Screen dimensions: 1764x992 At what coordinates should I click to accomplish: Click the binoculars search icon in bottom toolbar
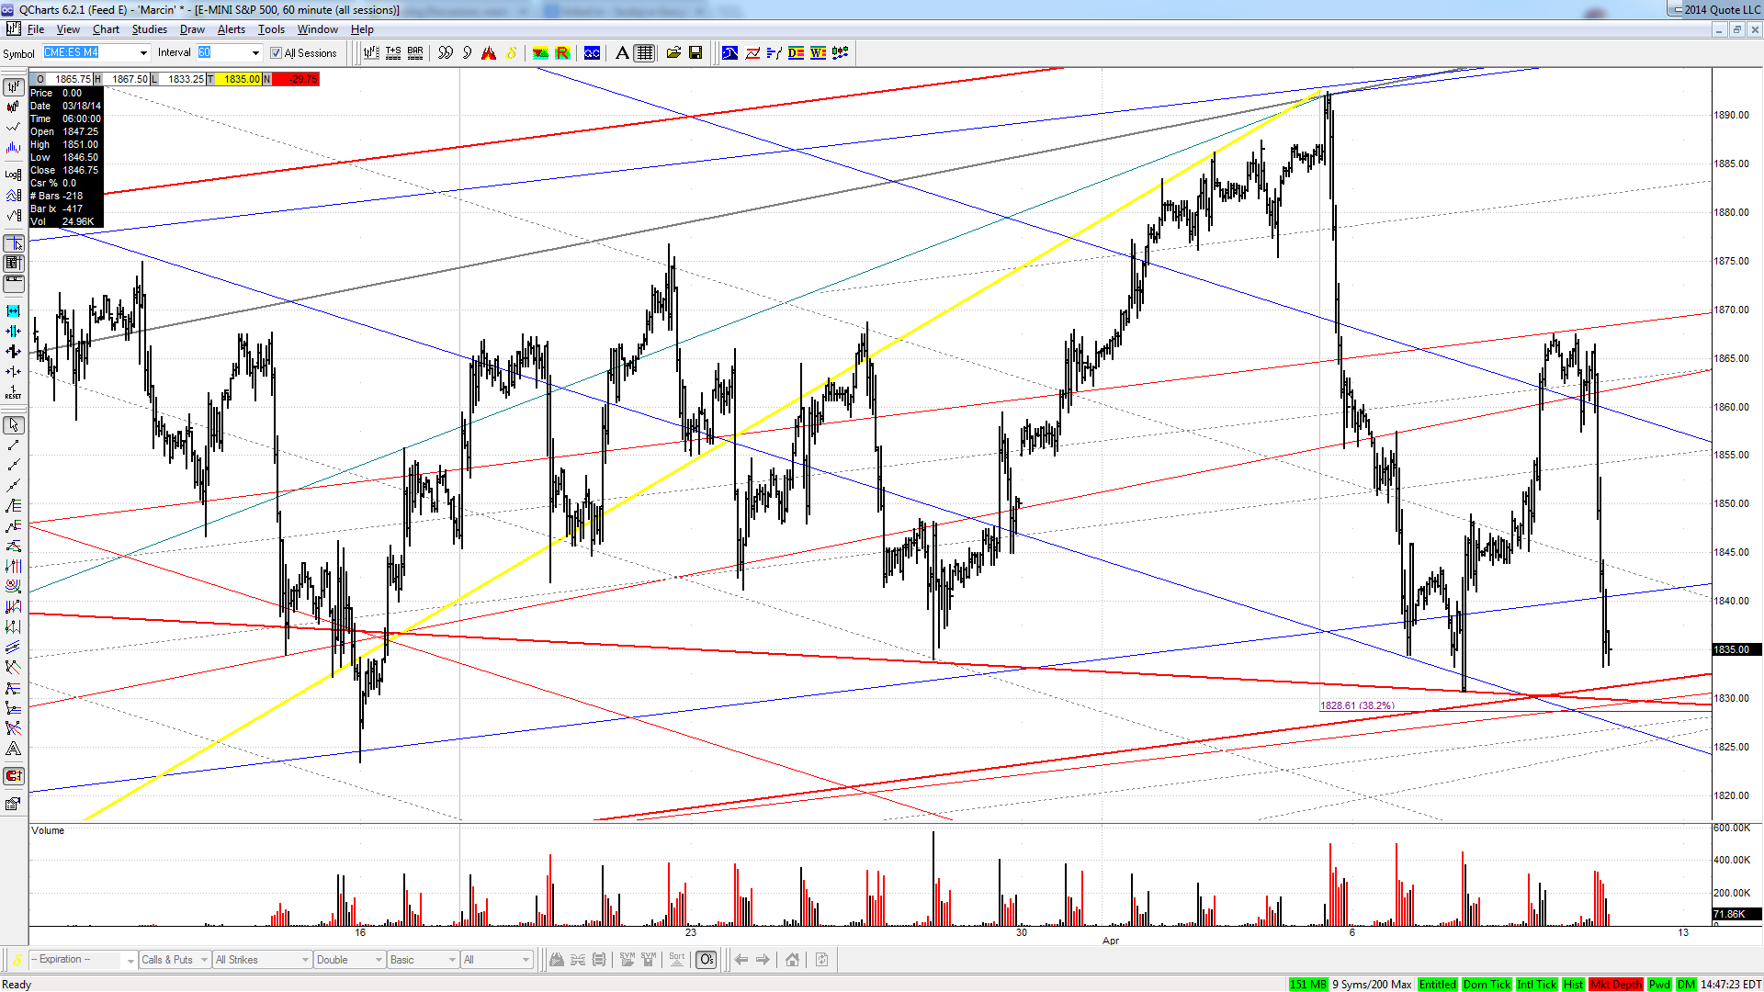(557, 960)
